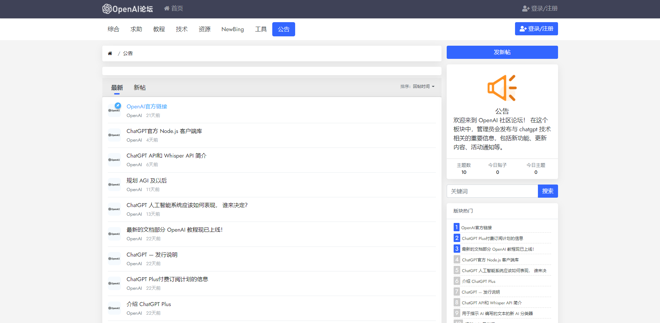Open the 资源 section
The image size is (660, 323).
(204, 29)
